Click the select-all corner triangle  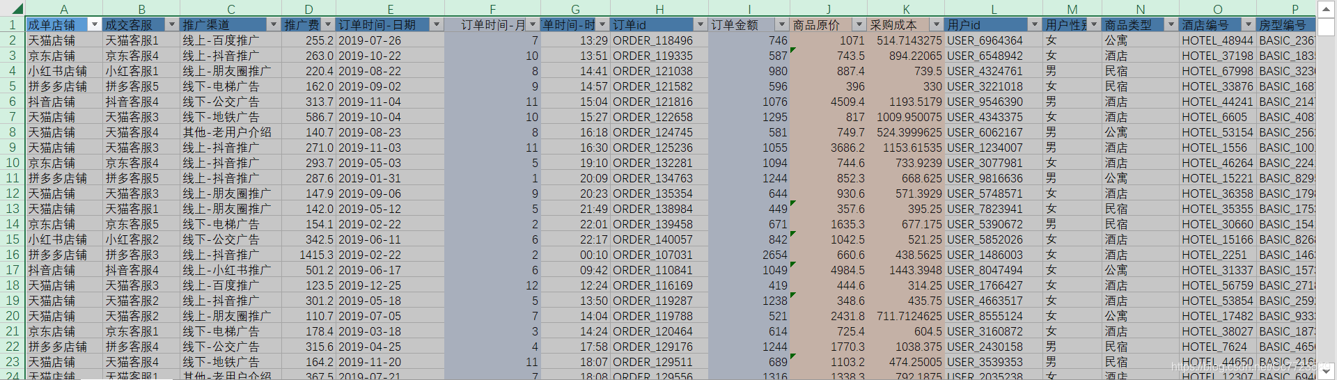pyautogui.click(x=17, y=9)
